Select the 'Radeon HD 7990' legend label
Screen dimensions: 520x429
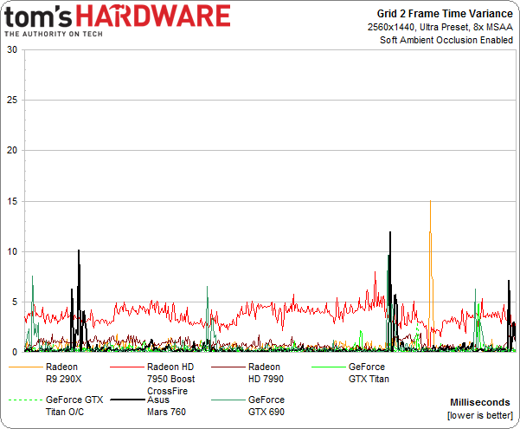point(266,373)
